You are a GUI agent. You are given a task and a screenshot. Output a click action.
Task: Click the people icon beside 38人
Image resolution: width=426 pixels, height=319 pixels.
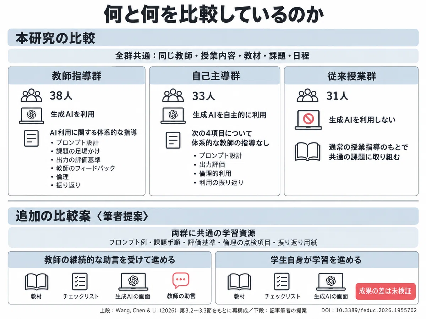click(x=31, y=95)
